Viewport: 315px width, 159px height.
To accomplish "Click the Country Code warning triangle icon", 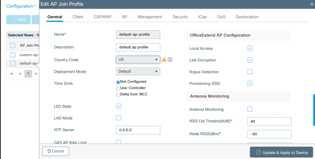I will 164,59.
